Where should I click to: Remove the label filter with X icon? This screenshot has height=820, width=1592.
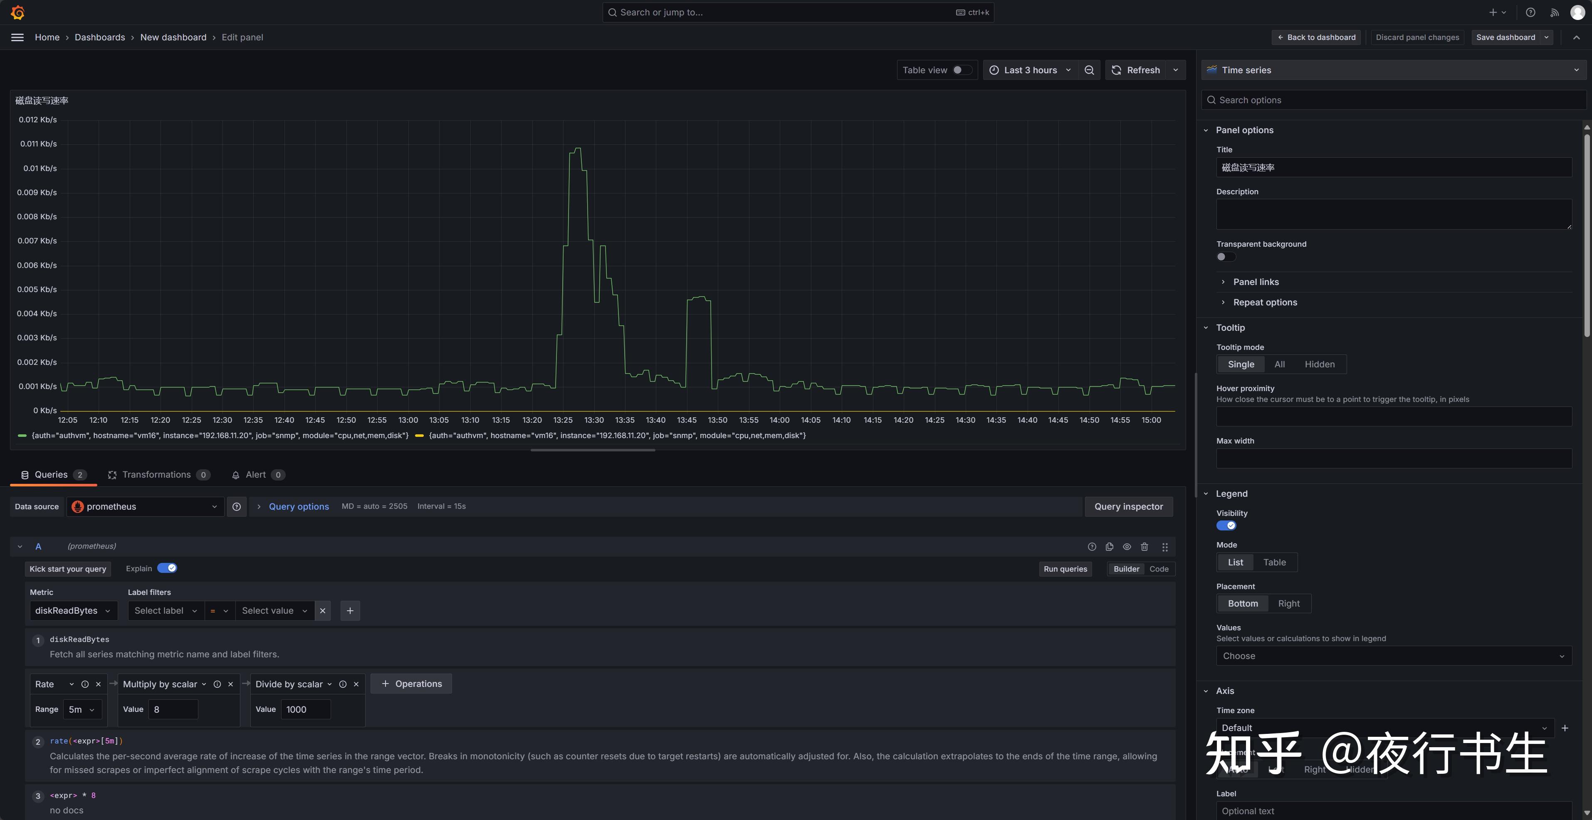(323, 611)
